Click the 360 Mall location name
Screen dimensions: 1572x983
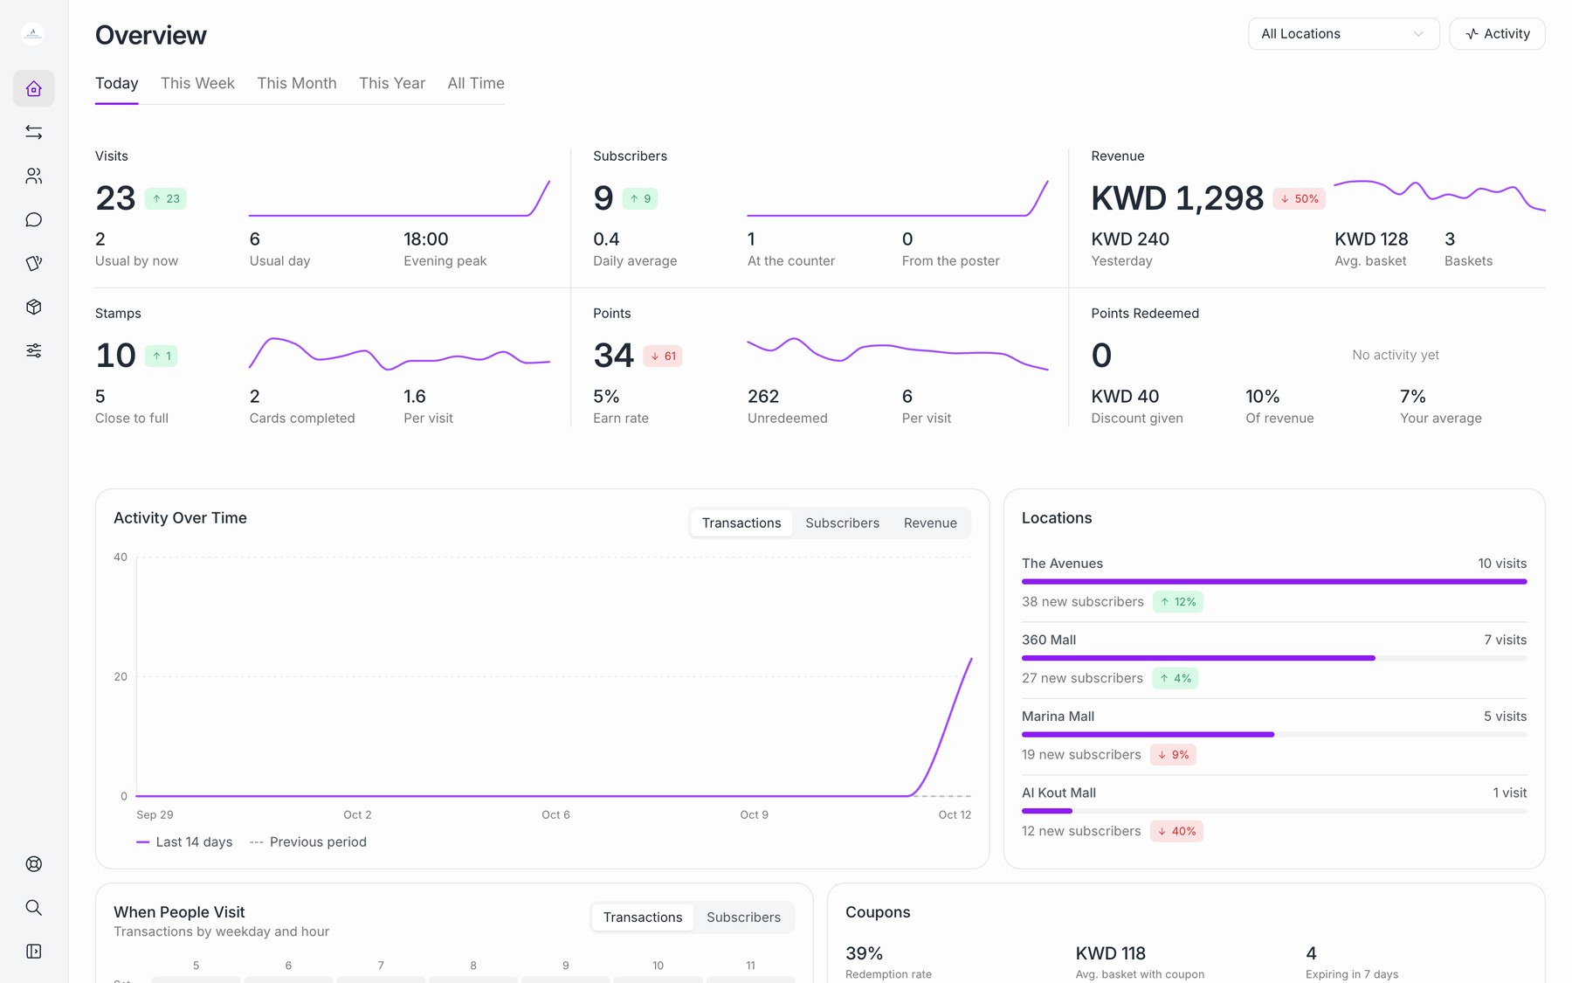pos(1049,640)
